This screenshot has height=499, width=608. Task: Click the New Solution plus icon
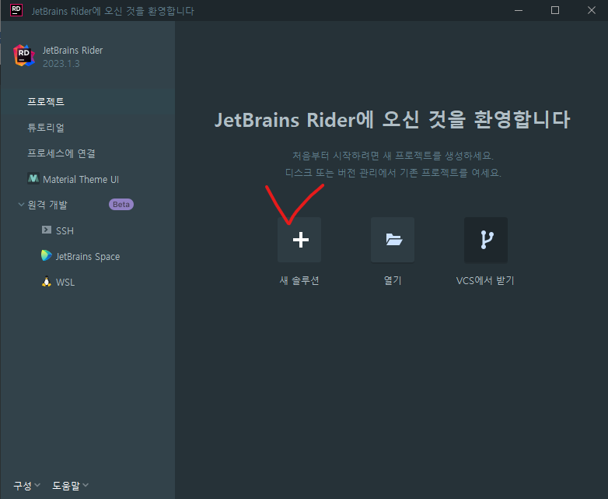click(x=301, y=240)
